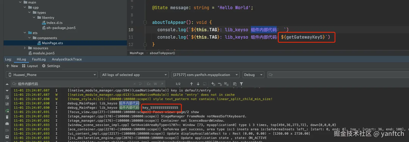Click the search history magnifier icon in find bar
Image resolution: width=409 pixels, height=142 pixels.
click(x=14, y=84)
